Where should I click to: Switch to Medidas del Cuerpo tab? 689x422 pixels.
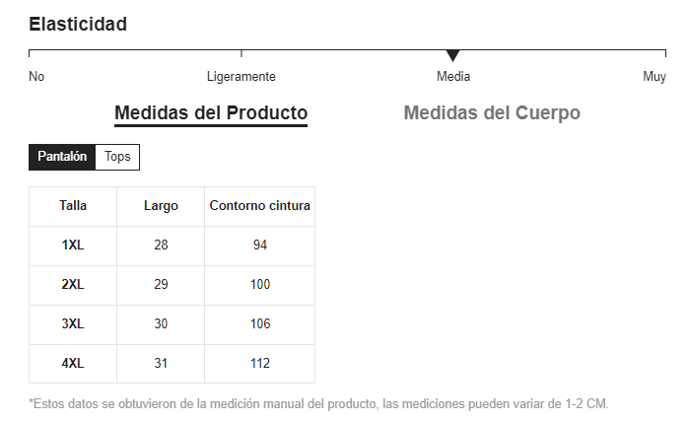[492, 112]
